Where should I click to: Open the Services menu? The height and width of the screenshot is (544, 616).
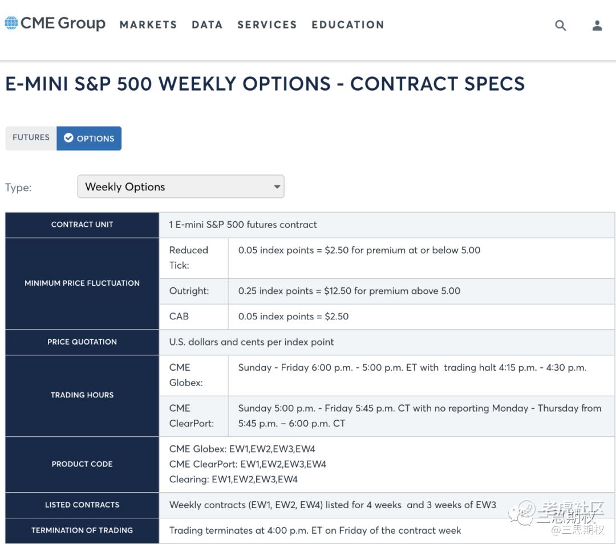[x=267, y=25]
